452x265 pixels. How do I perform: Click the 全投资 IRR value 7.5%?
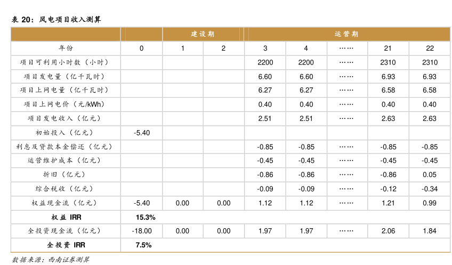(x=144, y=245)
